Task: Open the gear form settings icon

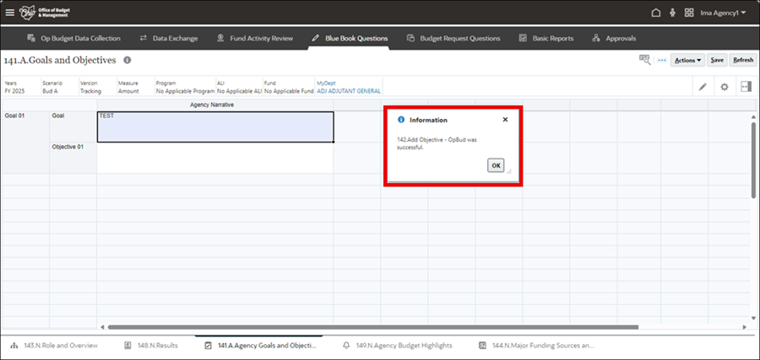Action: click(724, 87)
